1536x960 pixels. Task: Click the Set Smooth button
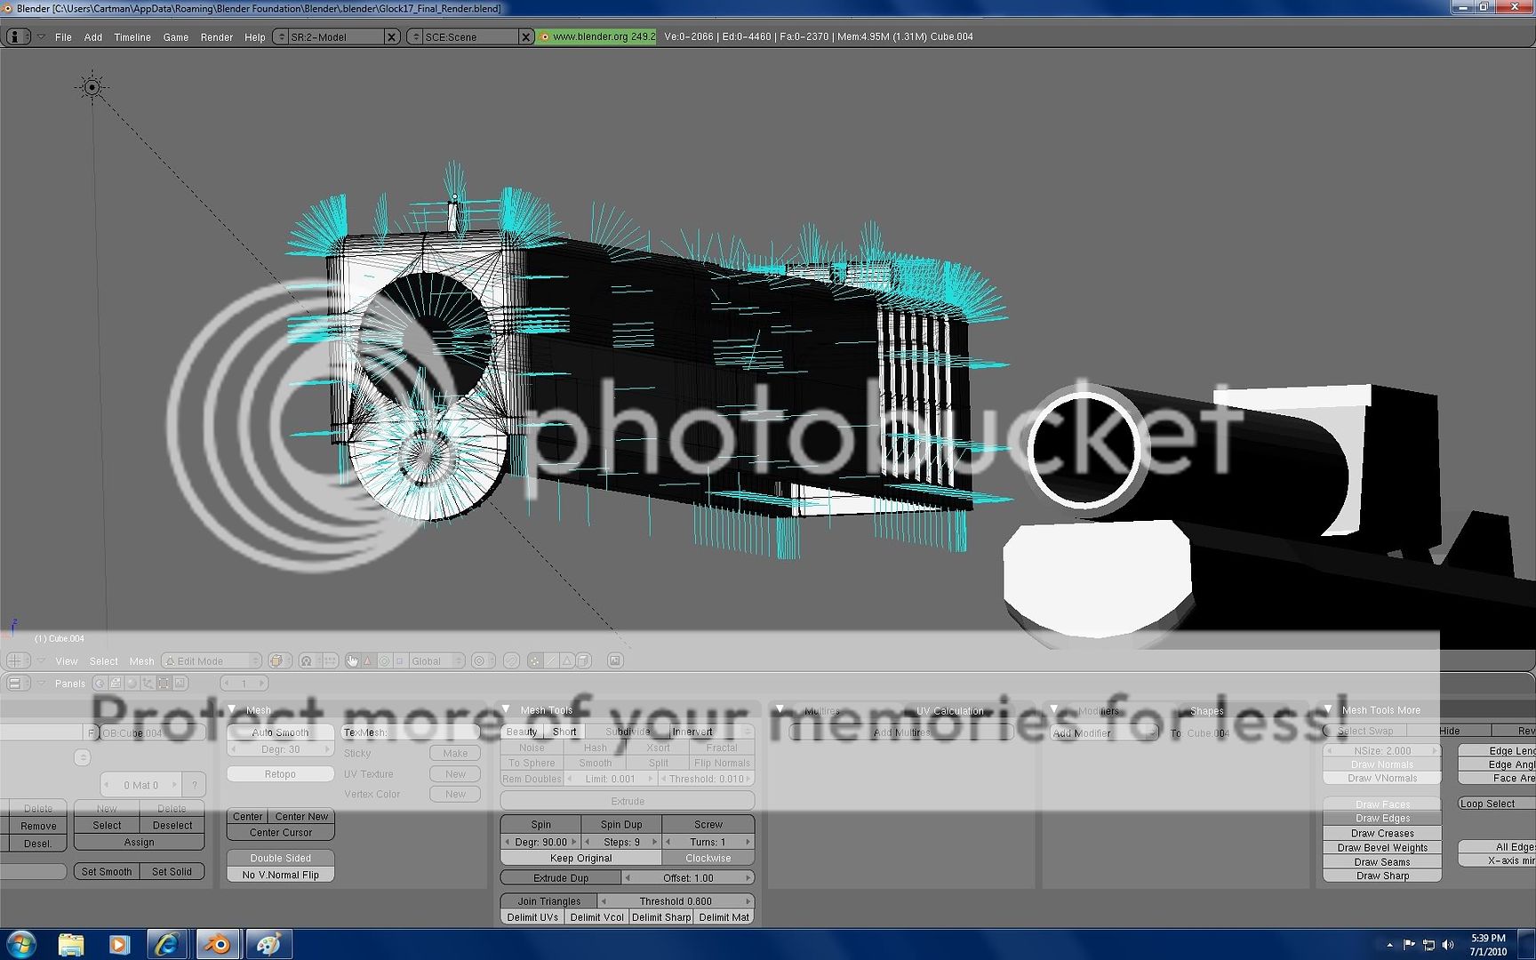click(x=107, y=871)
